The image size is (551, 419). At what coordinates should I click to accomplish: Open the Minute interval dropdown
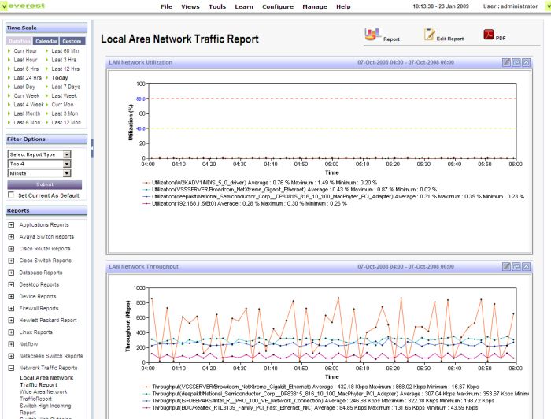67,173
